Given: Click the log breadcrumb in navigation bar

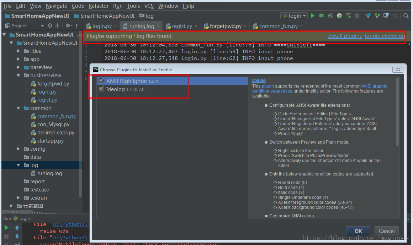Looking at the screenshot, I should pyautogui.click(x=147, y=16).
